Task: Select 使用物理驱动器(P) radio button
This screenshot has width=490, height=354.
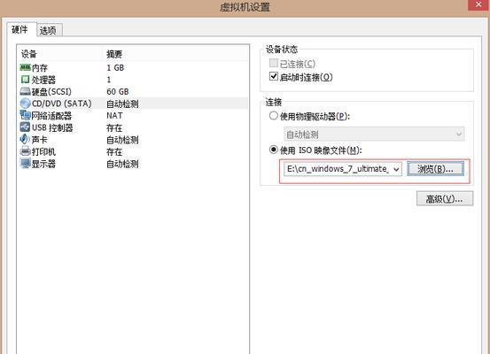Action: (x=274, y=116)
